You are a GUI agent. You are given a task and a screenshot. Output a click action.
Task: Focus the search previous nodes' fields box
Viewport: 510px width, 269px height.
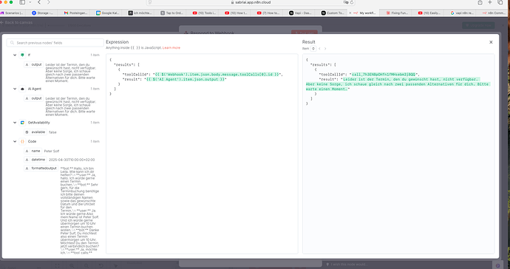[55, 43]
